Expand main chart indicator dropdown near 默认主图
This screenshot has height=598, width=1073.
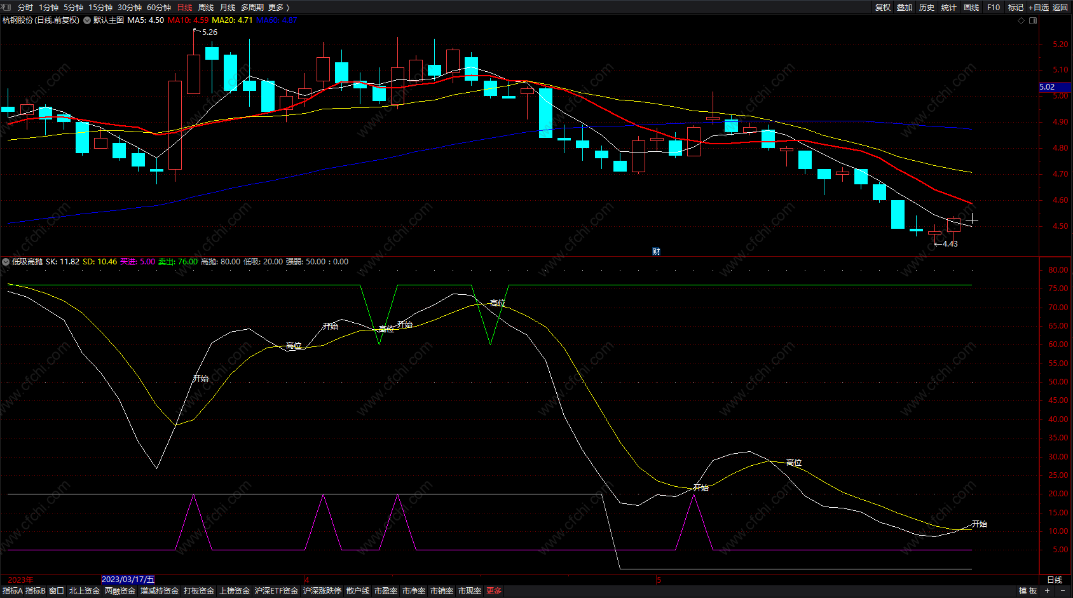(87, 20)
